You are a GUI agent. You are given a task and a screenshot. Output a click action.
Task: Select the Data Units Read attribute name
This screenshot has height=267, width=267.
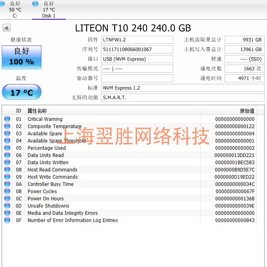[x=45, y=155]
